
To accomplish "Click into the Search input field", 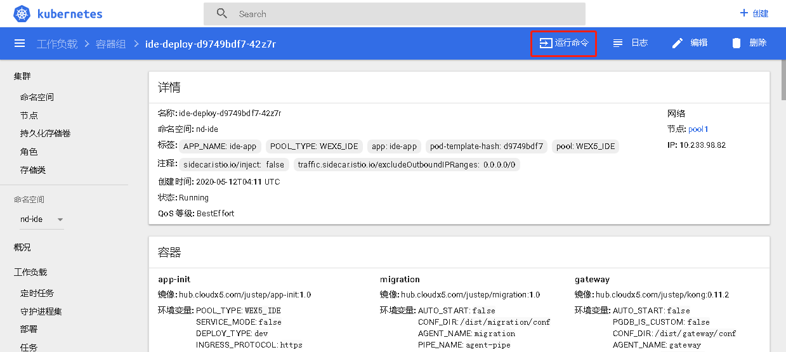I will tap(406, 14).
